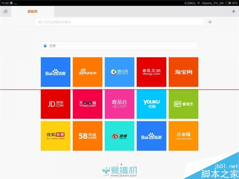Open the Sohu video 搜狐视频 tile
This screenshot has height=179, width=239.
[x=55, y=136]
